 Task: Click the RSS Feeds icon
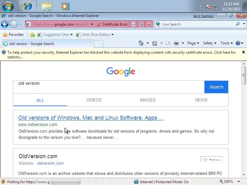point(155,43)
